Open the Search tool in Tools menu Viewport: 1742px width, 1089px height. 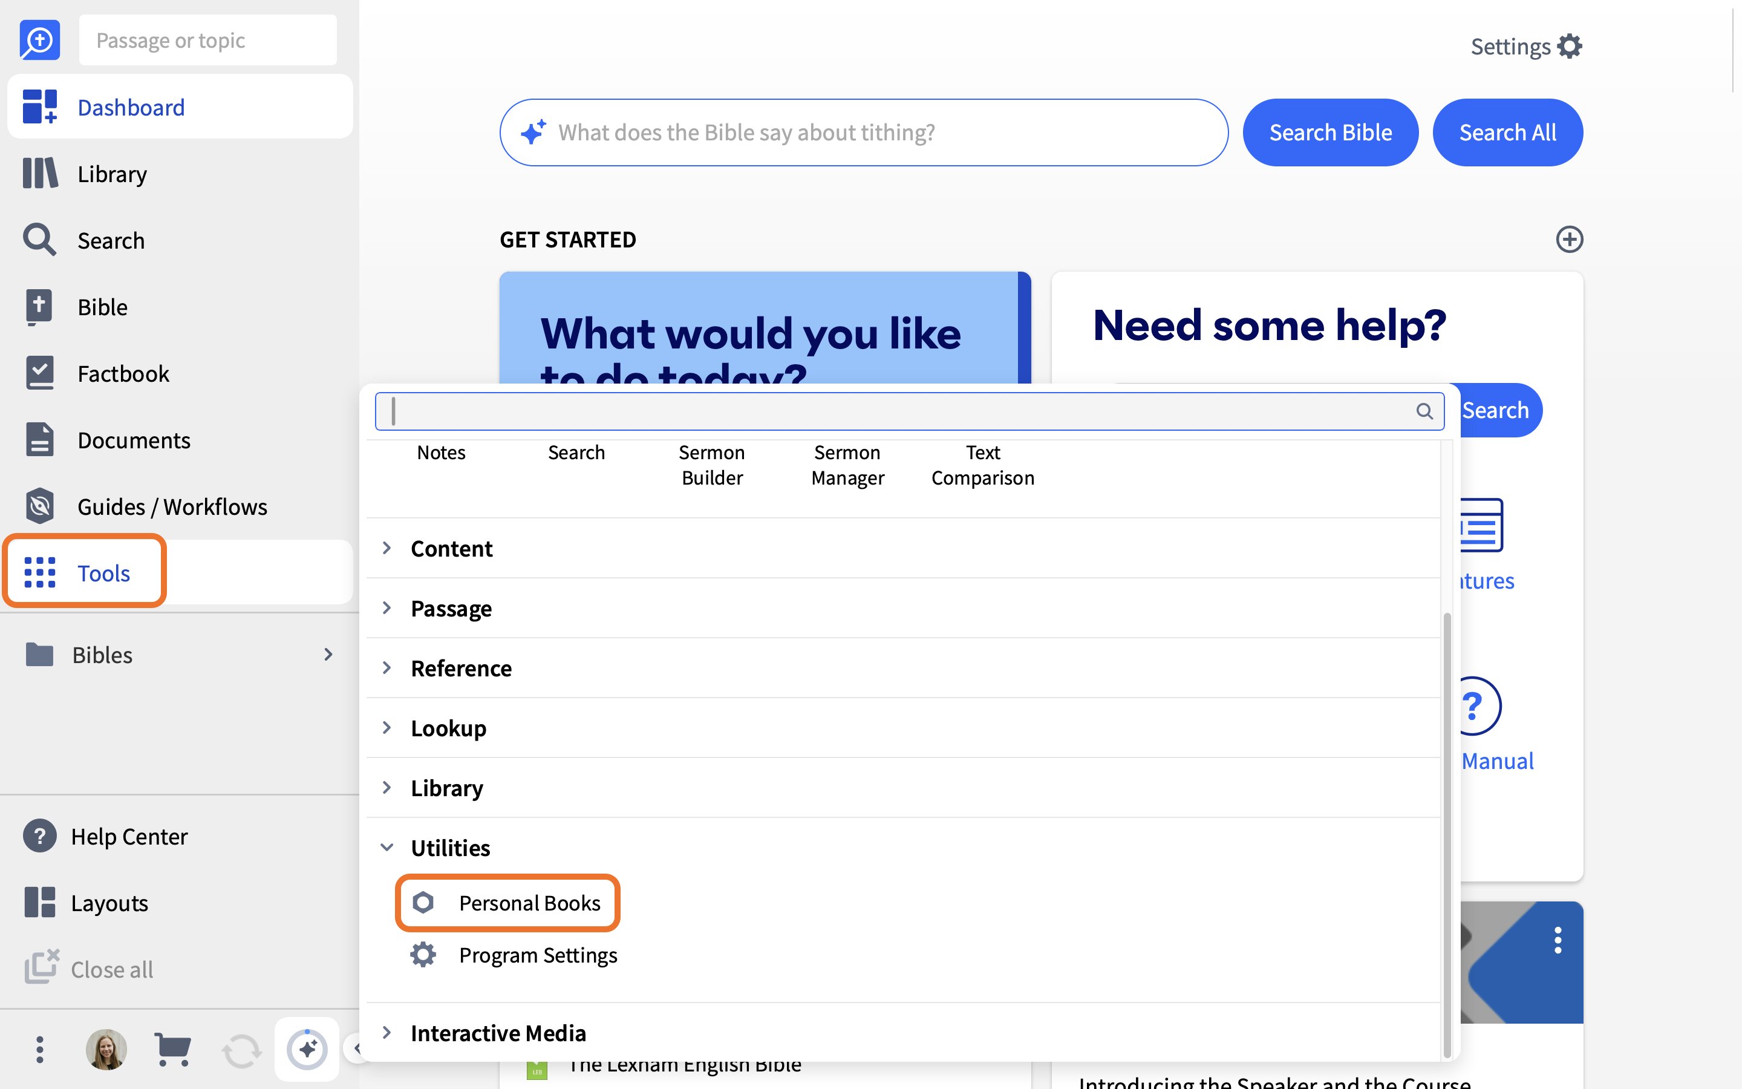[x=576, y=453]
